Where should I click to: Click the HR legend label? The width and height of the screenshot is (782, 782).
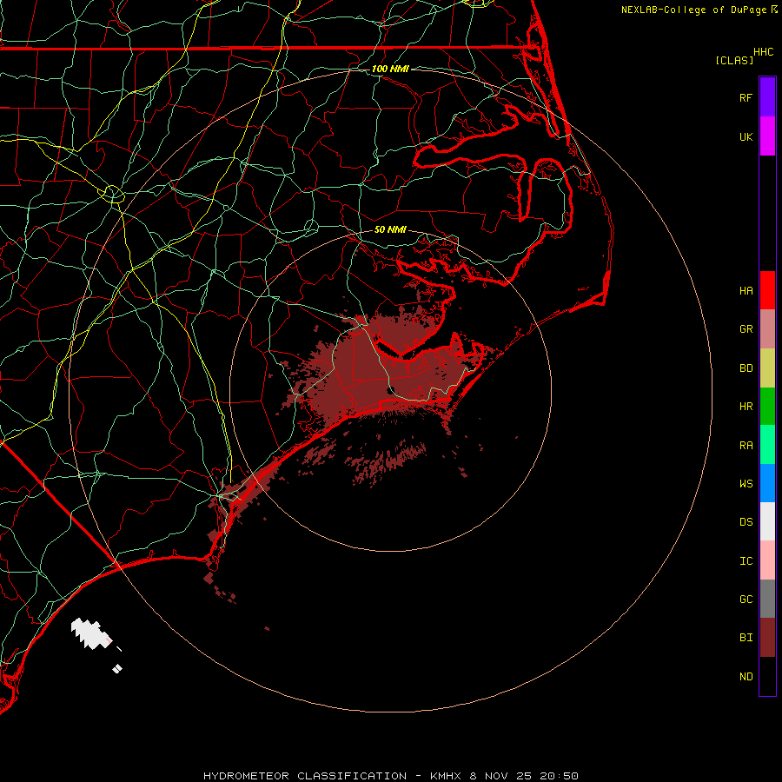(x=746, y=407)
